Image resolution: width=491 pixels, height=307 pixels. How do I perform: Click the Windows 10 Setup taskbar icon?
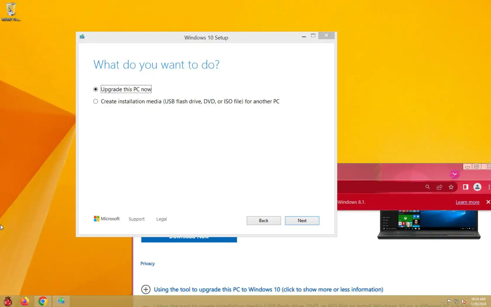point(61,301)
